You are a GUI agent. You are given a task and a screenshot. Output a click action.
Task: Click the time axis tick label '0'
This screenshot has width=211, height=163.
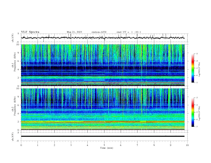(21, 145)
